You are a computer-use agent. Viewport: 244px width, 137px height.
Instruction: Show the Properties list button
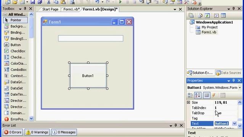207,96
